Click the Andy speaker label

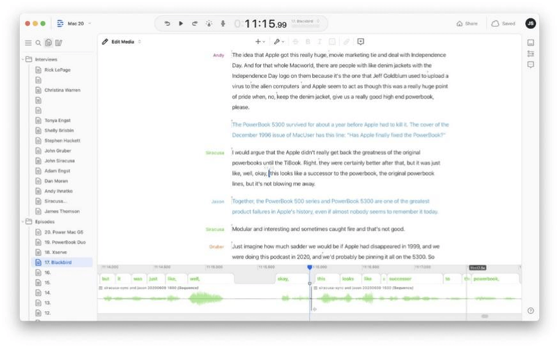(x=218, y=56)
